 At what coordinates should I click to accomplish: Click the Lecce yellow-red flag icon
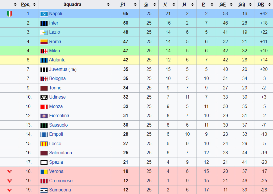tap(44, 144)
